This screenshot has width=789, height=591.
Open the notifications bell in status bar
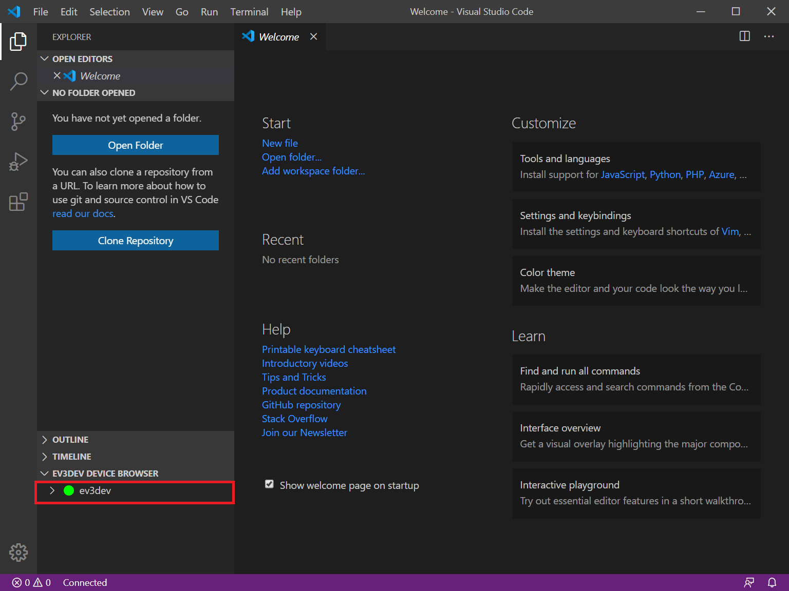772,582
